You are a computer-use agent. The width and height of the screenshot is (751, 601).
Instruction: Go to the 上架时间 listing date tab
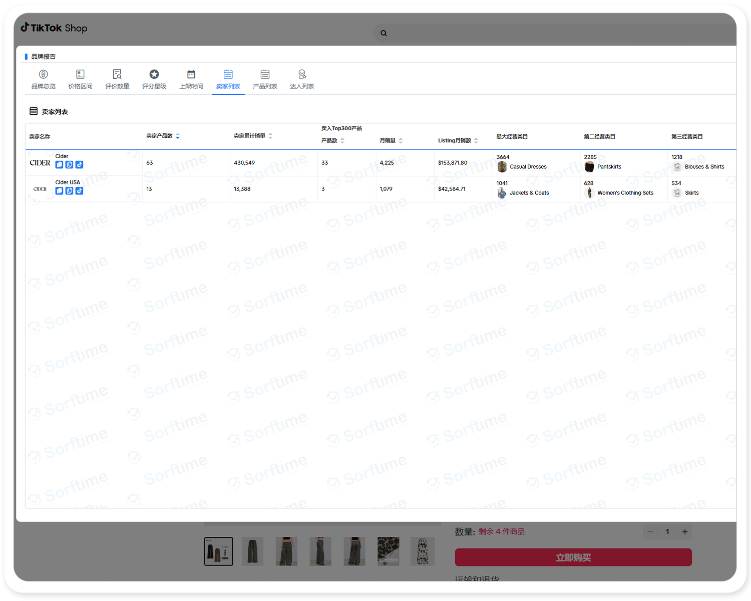click(x=191, y=80)
